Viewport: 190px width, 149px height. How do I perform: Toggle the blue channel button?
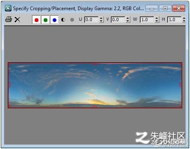click(x=54, y=20)
